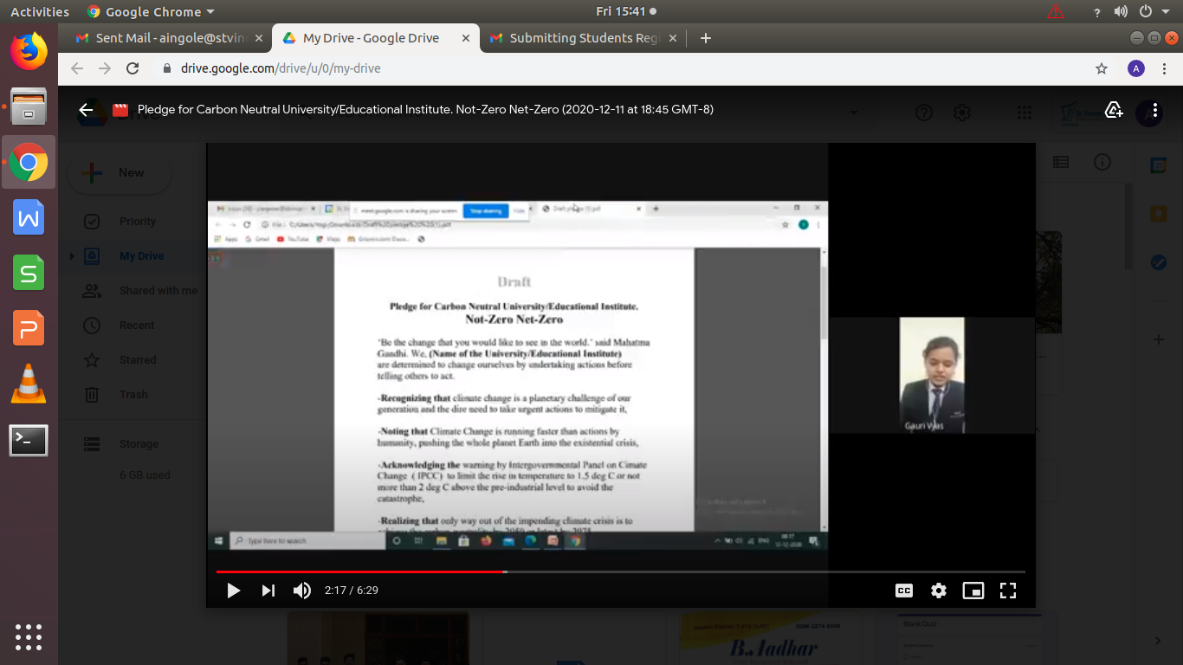
Task: Switch video to miniplayer mode
Action: point(973,591)
